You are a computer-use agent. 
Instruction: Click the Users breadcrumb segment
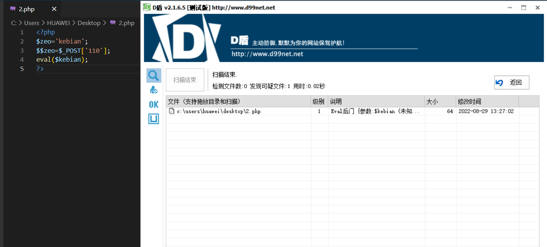pyautogui.click(x=32, y=23)
